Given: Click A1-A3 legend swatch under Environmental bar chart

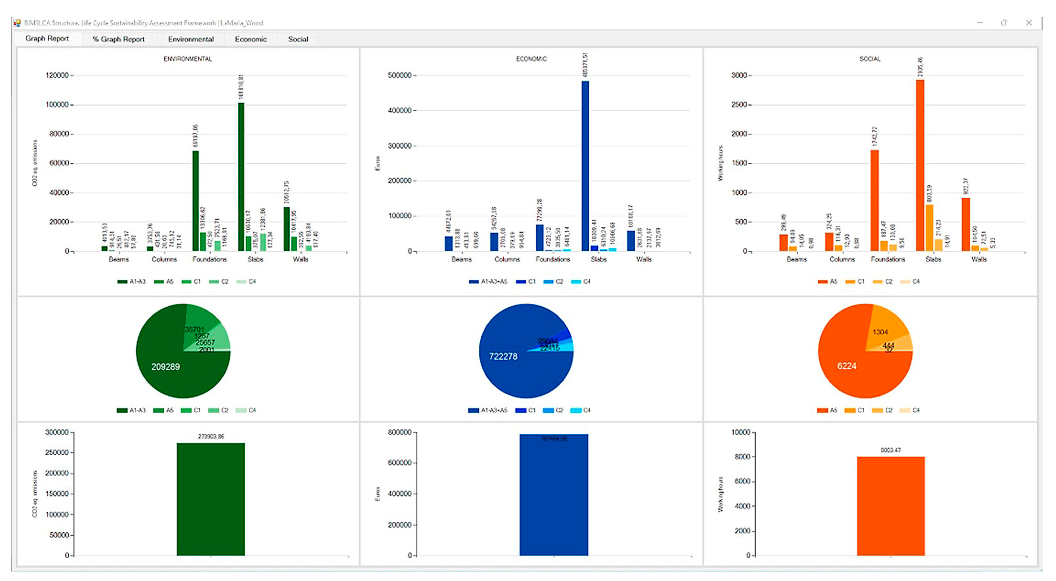Looking at the screenshot, I should coord(122,282).
